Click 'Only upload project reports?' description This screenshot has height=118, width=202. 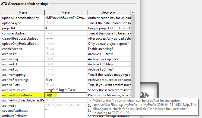click(109, 43)
